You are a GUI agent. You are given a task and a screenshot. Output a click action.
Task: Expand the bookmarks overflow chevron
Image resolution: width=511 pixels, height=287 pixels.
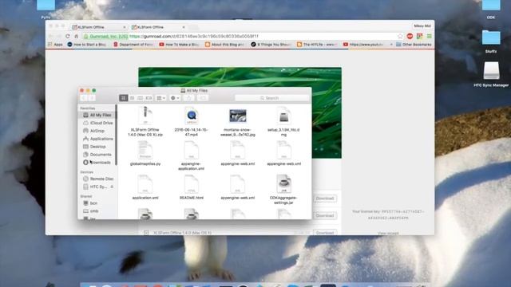pyautogui.click(x=391, y=45)
